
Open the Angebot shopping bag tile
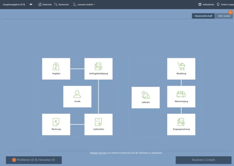coord(56,68)
